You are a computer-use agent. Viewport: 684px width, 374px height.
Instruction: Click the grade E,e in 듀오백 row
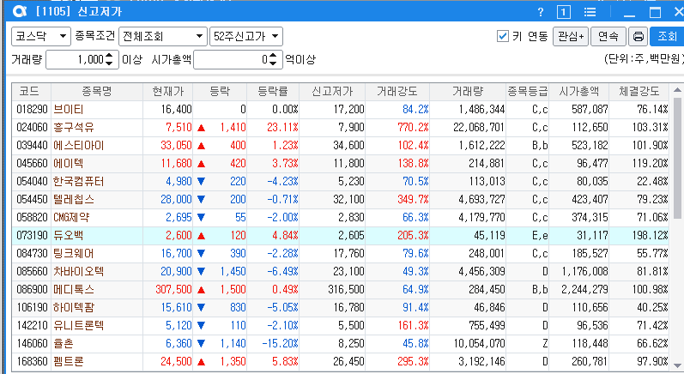tap(540, 235)
